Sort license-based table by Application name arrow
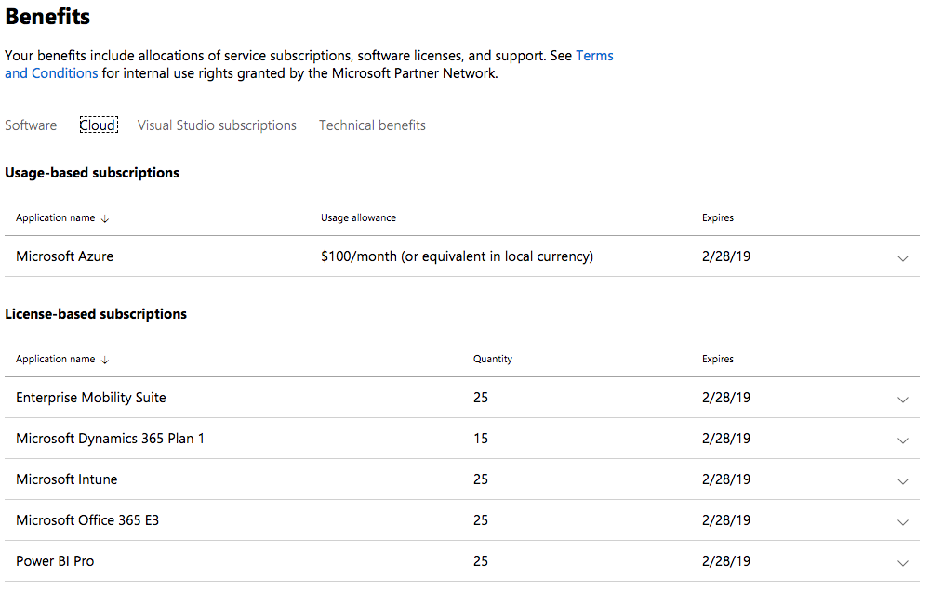 105,360
